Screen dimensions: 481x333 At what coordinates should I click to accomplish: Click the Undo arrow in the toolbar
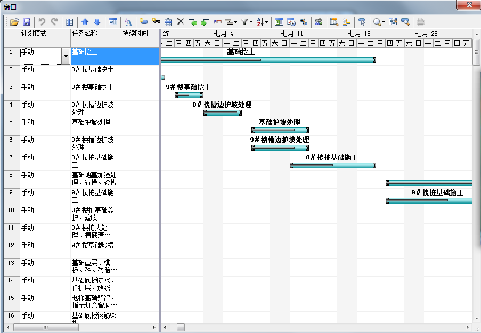coord(42,22)
